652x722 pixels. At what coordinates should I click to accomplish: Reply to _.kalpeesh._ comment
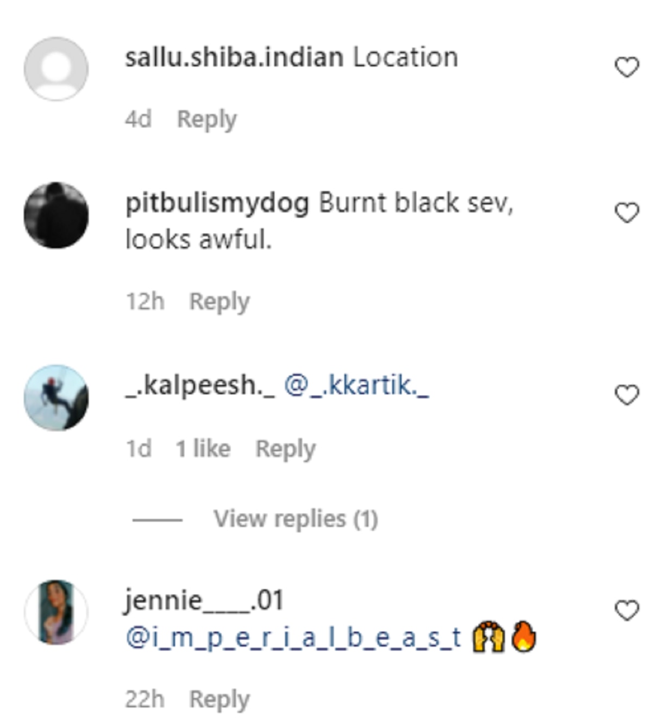tap(286, 449)
